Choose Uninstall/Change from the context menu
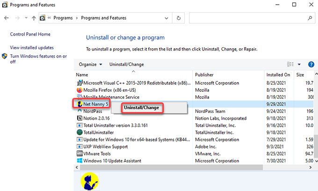 (142, 108)
